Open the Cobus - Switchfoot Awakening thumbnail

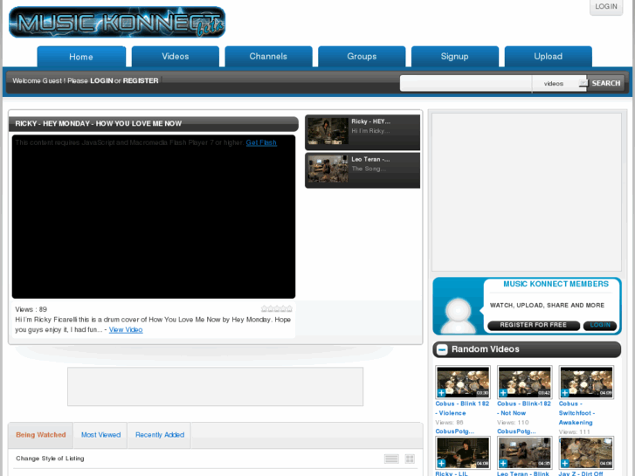586,383
